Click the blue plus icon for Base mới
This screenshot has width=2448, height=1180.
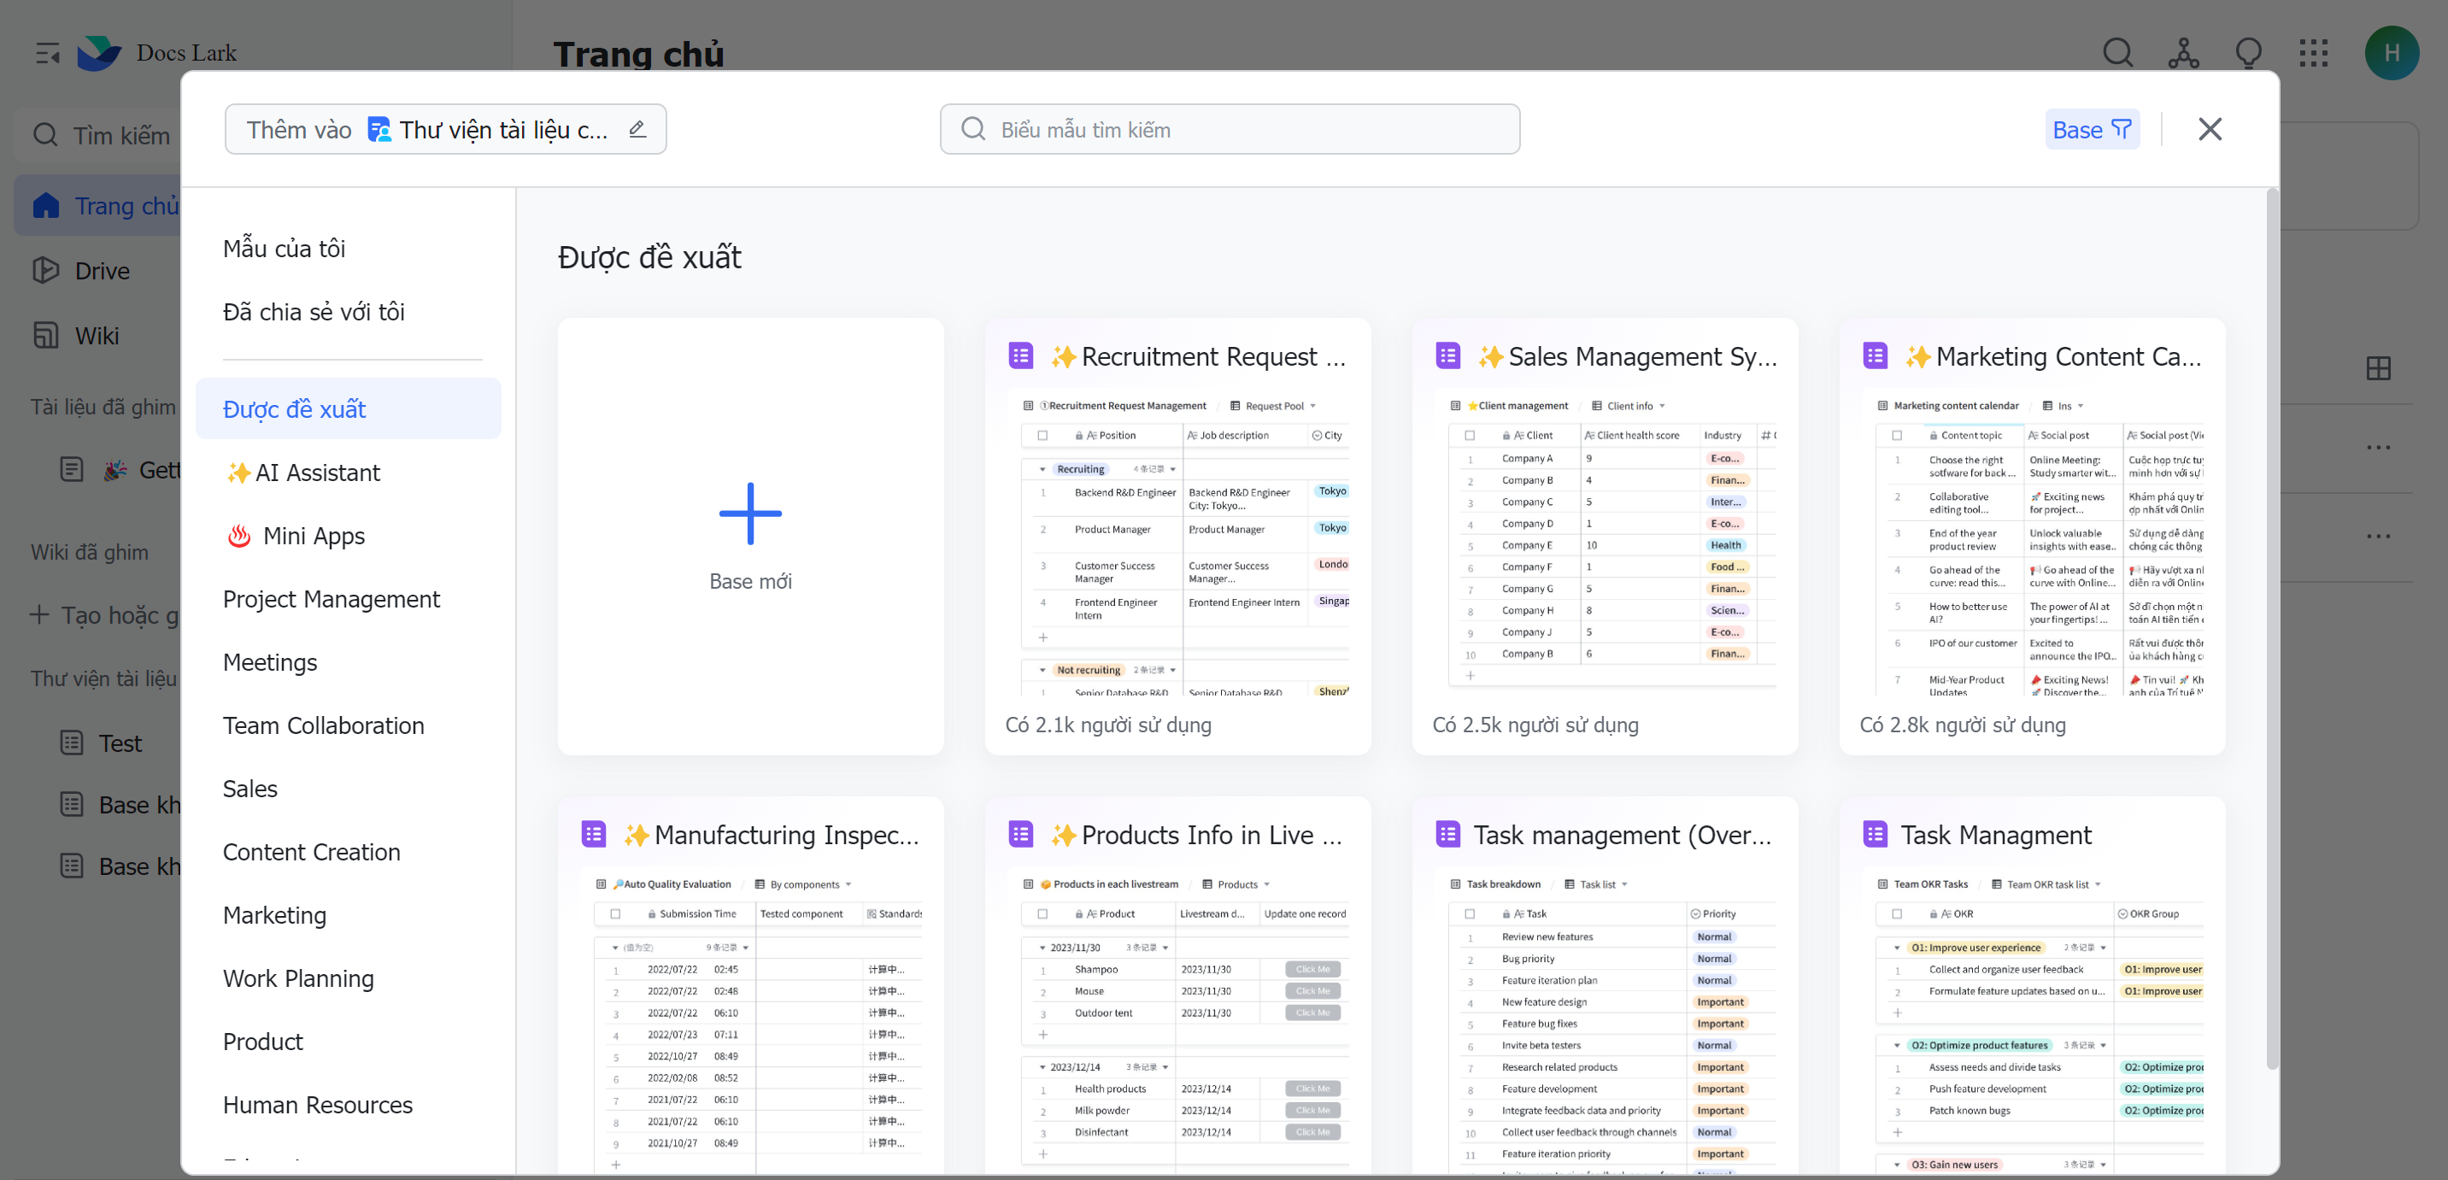750,514
